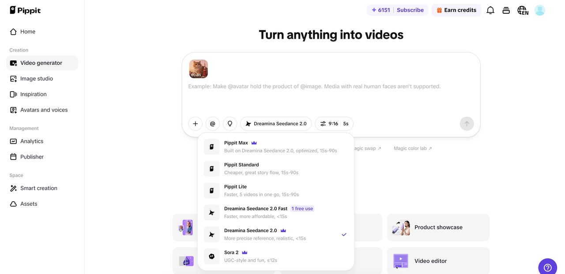Click Sora 2 crown icon
Viewport: 565px width, 274px height.
245,252
